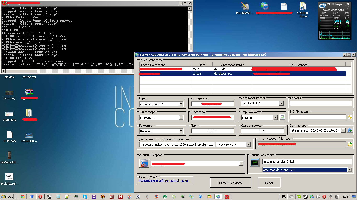Click the clock showing 22:37

(346, 197)
